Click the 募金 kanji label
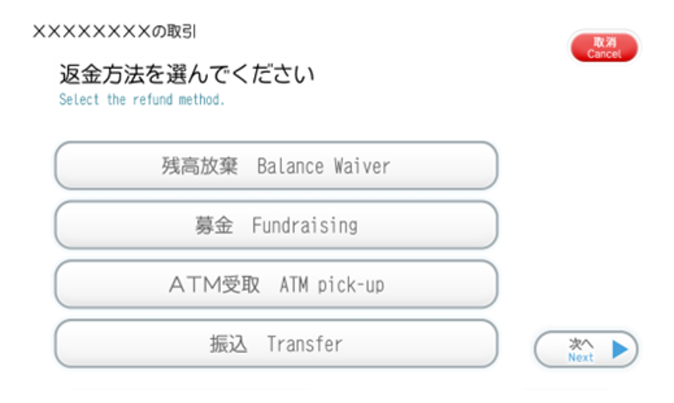Screen dimensions: 674x403 [x=214, y=225]
